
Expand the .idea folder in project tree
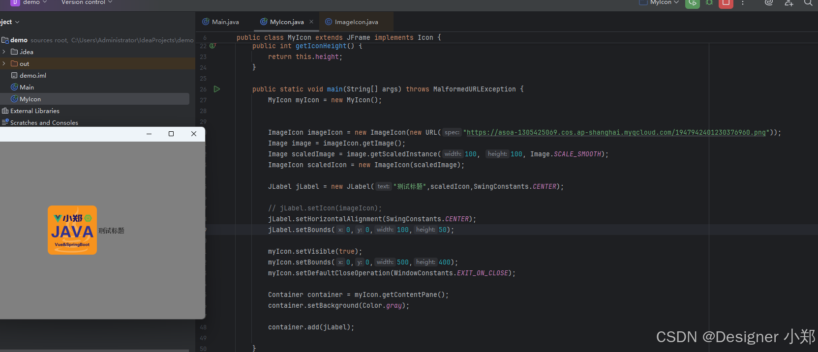click(x=4, y=52)
